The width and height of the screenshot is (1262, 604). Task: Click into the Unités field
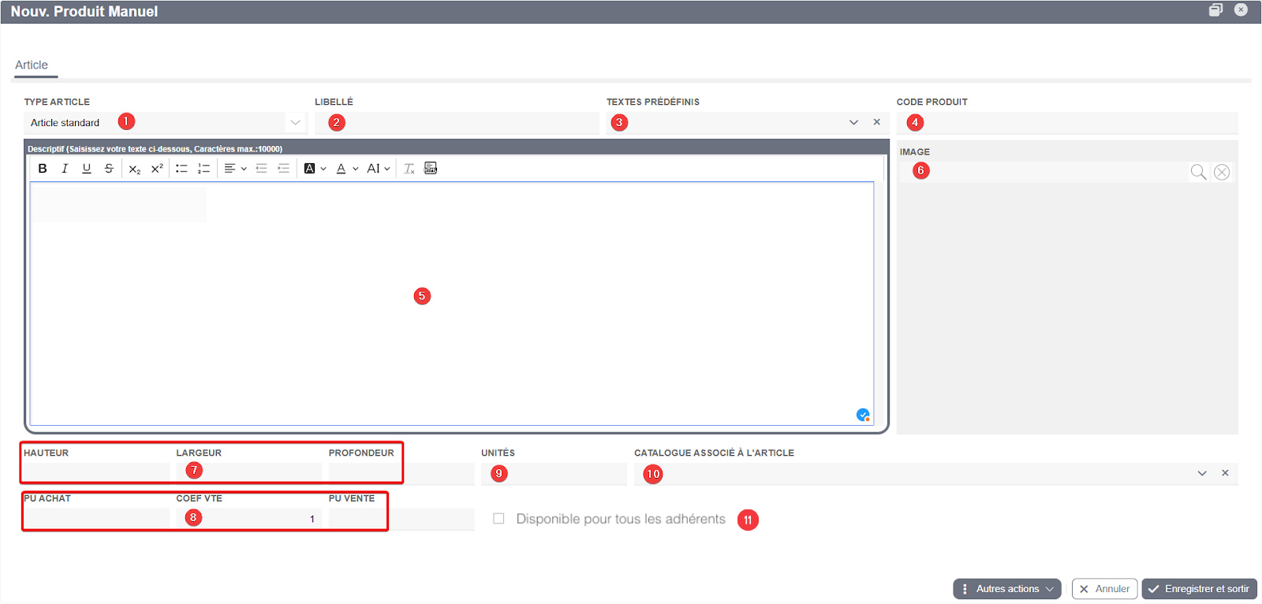click(x=554, y=473)
